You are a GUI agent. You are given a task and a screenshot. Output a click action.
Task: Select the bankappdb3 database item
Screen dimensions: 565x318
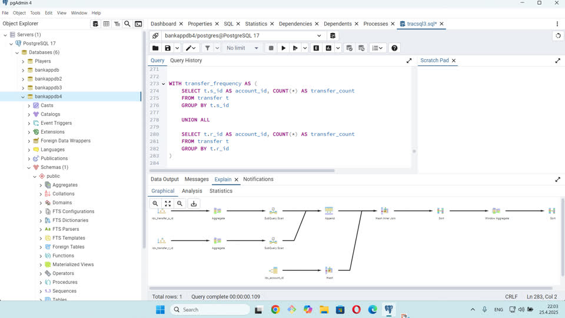click(x=48, y=88)
